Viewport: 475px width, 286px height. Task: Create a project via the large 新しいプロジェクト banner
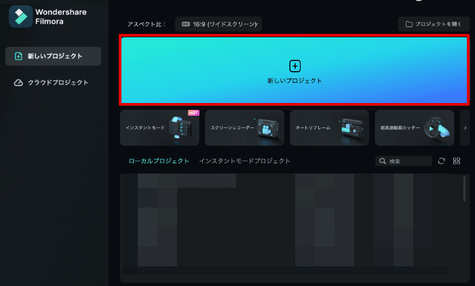point(294,70)
